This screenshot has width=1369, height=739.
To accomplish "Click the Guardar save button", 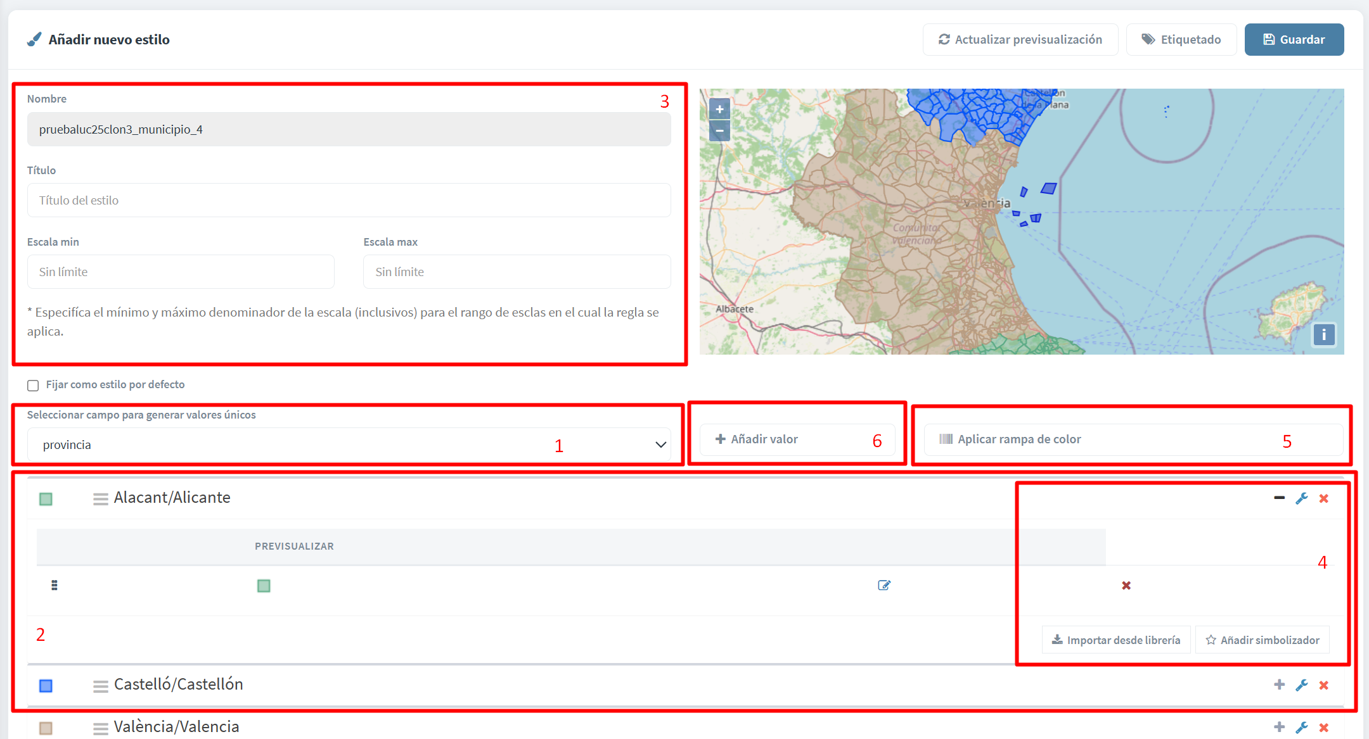I will coord(1294,39).
